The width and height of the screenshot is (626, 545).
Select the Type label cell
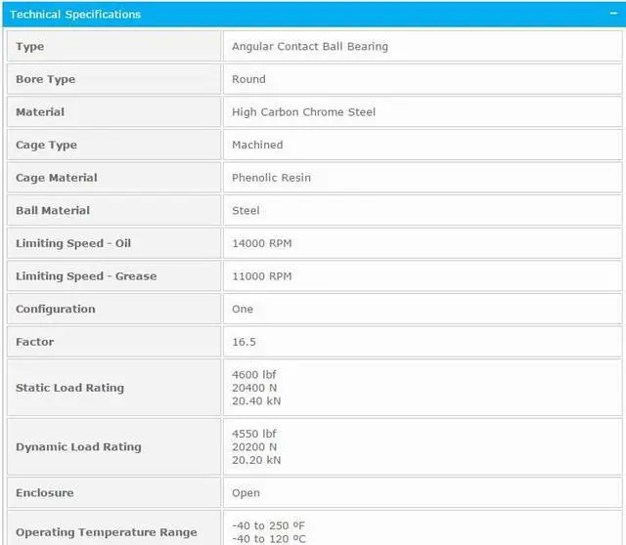click(x=113, y=46)
